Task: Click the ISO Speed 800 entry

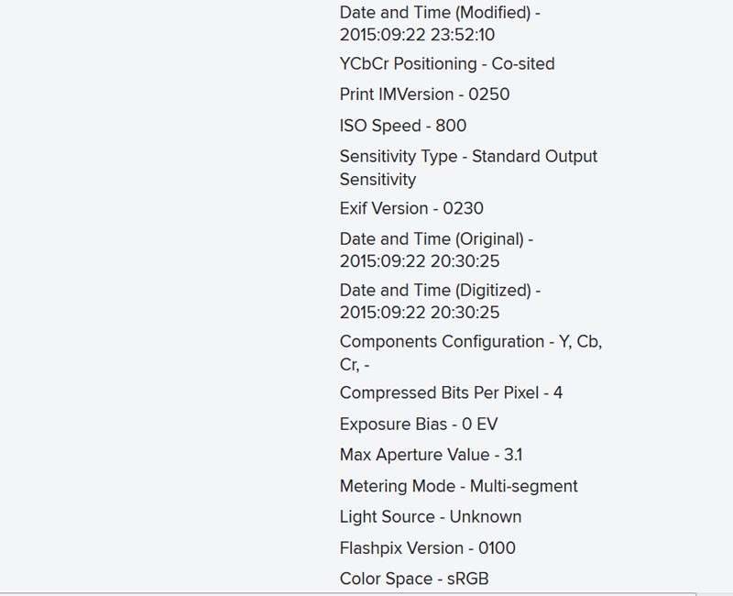Action: pyautogui.click(x=403, y=126)
